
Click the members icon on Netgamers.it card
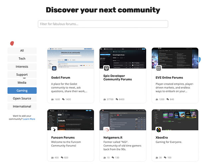(x=105, y=158)
